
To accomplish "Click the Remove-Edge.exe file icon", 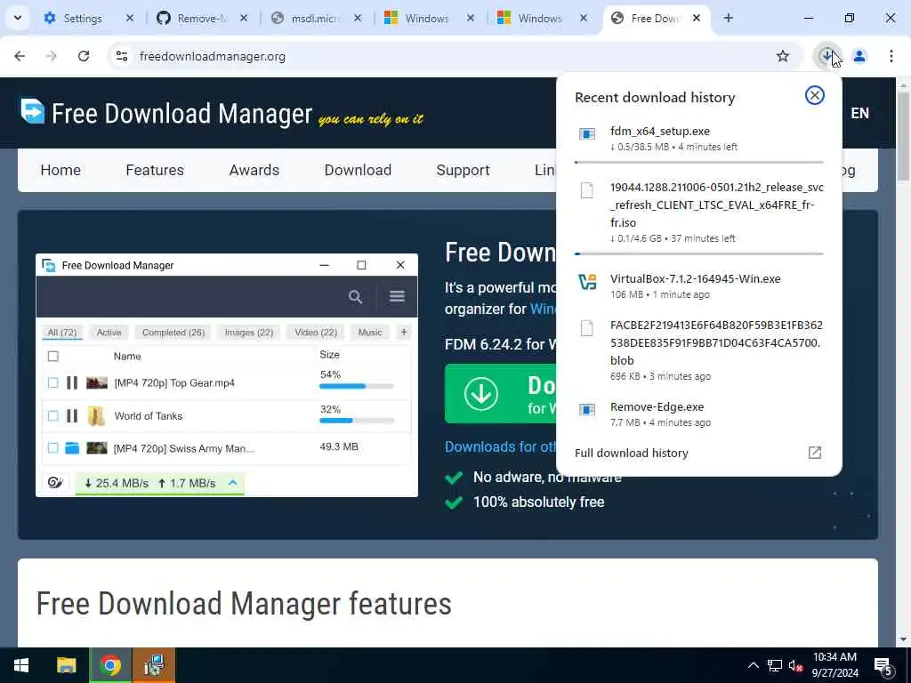I will (587, 409).
